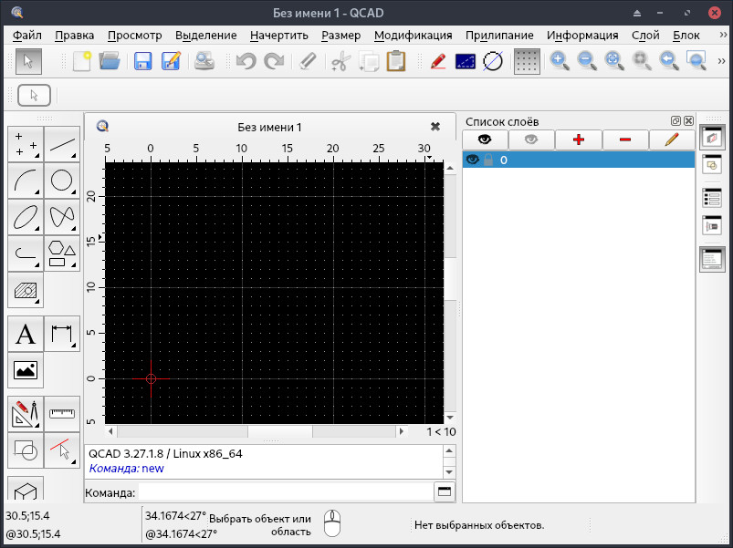Toggle the lock on layer 0
The image size is (733, 548).
[x=487, y=160]
